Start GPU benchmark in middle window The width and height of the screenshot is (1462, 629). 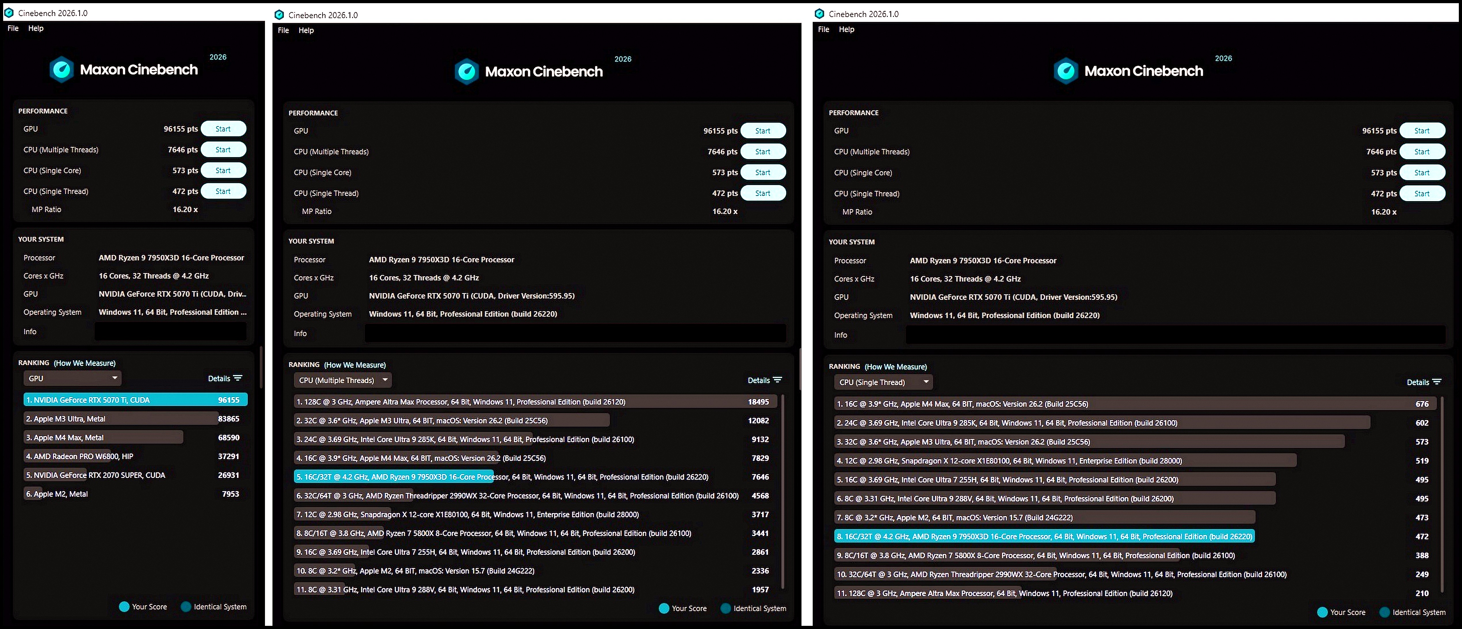tap(763, 131)
